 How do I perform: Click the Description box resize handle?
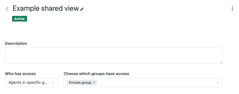[221, 62]
